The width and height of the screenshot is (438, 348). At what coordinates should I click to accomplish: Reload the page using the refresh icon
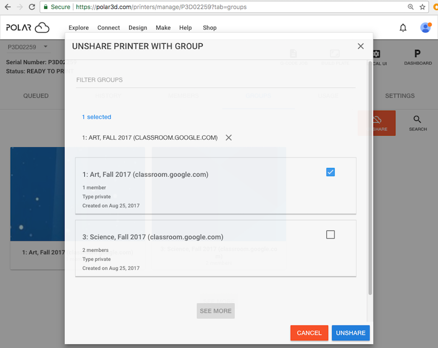pos(32,7)
